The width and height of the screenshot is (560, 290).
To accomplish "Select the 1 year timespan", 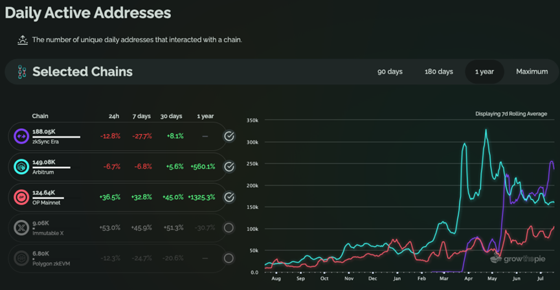I will point(484,72).
